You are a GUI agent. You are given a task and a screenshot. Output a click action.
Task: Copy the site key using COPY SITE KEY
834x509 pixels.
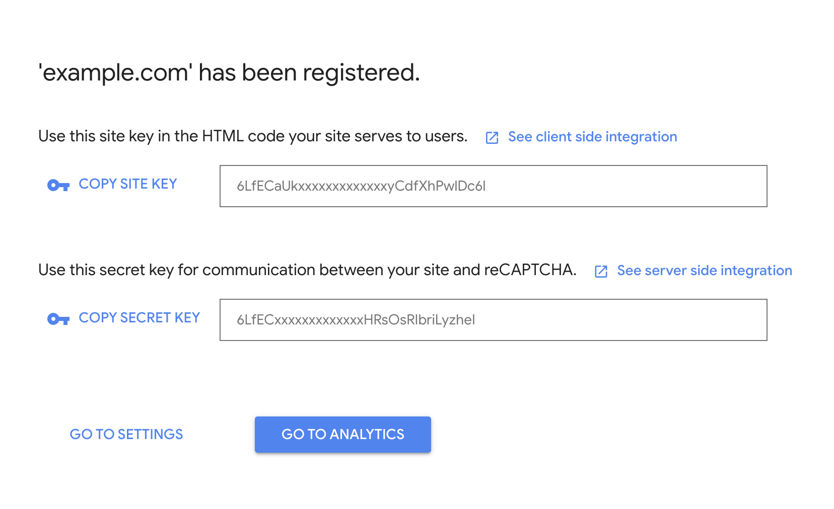pos(127,184)
